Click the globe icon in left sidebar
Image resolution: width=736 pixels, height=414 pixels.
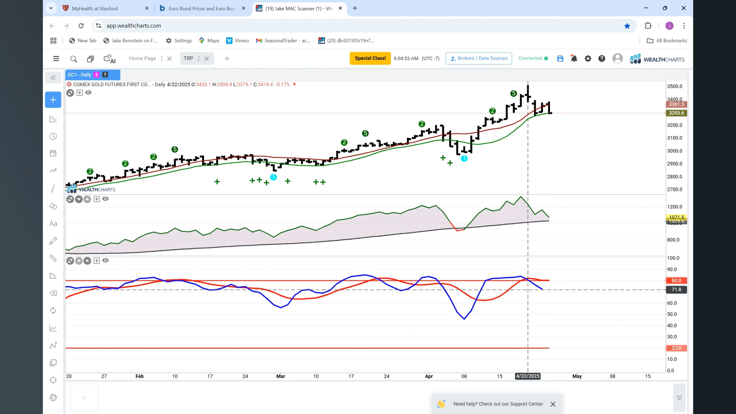tap(53, 398)
